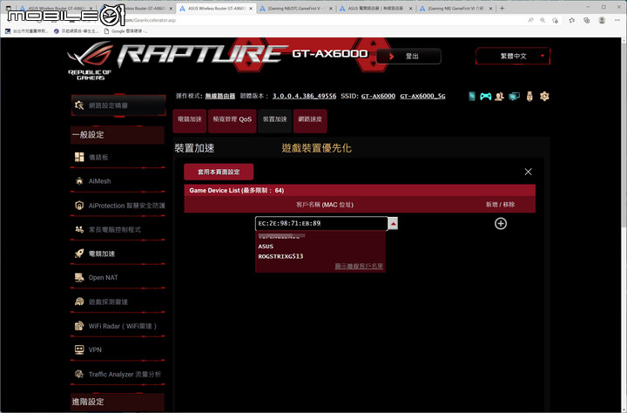Close the active ASUS Wireless Router tab

point(251,9)
